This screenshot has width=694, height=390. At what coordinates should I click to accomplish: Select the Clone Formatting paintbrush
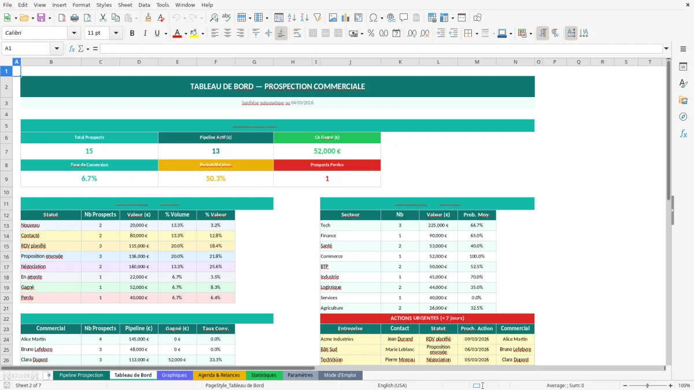tap(148, 18)
